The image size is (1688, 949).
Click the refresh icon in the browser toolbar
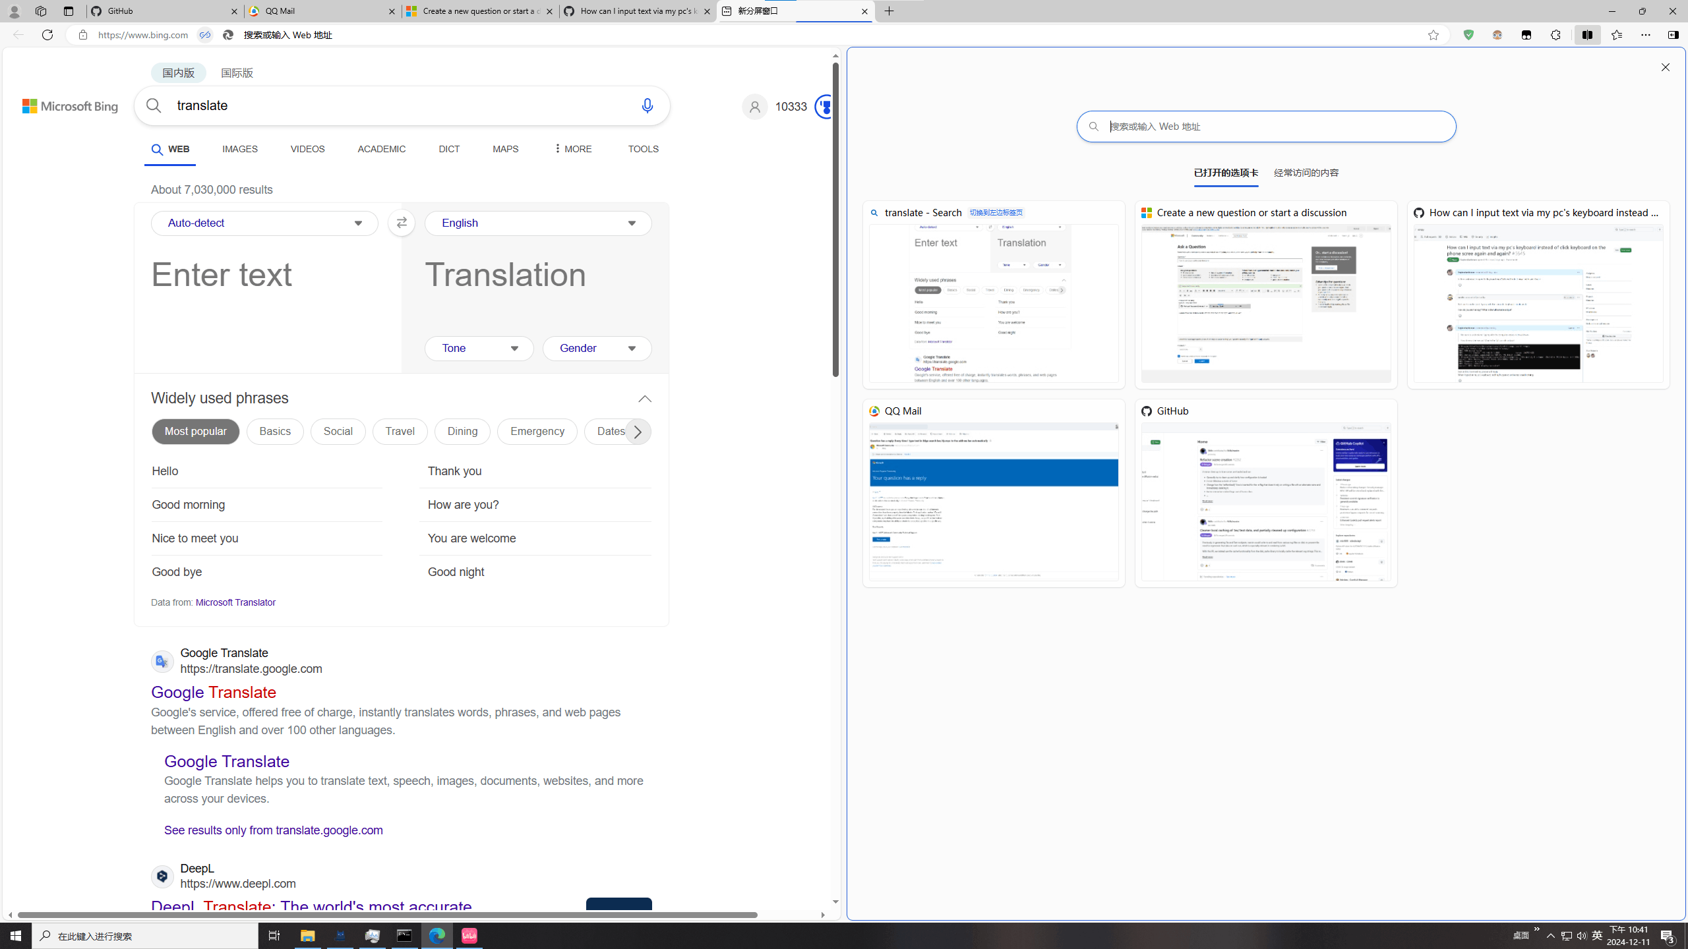(47, 35)
